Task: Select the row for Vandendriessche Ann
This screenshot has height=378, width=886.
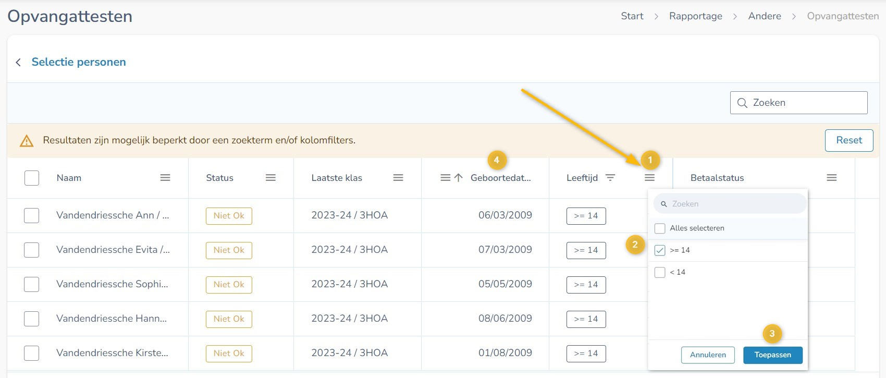Action: (x=32, y=215)
